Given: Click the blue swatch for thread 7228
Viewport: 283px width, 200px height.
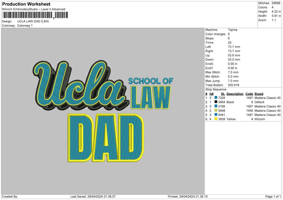Looking at the screenshot, I should 216,98.
